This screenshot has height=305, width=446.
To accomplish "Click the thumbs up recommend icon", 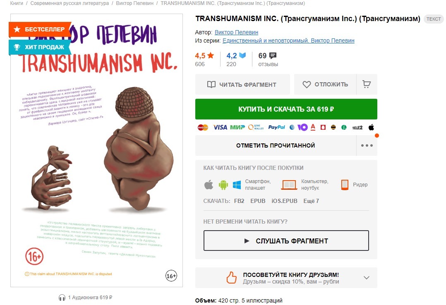I will click(232, 277).
